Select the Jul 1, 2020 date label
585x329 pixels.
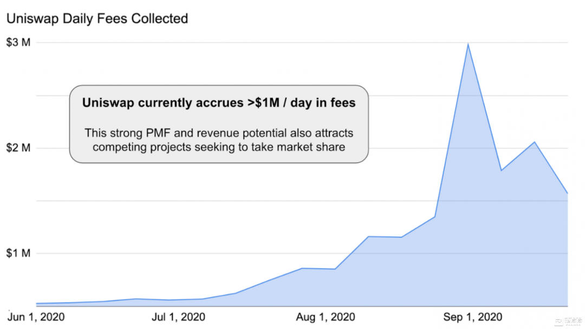178,317
